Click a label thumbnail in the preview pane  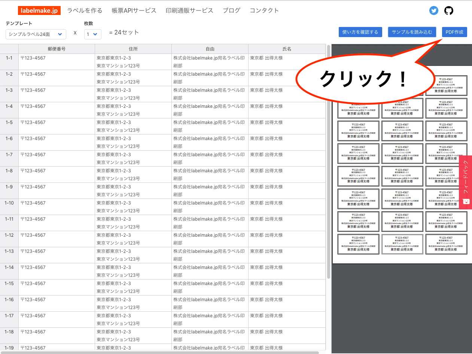358,131
